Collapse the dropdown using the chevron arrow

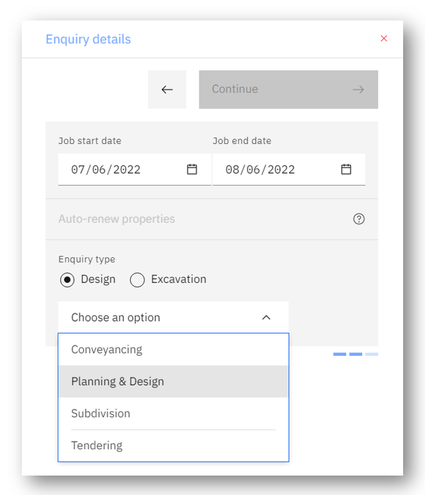[266, 318]
